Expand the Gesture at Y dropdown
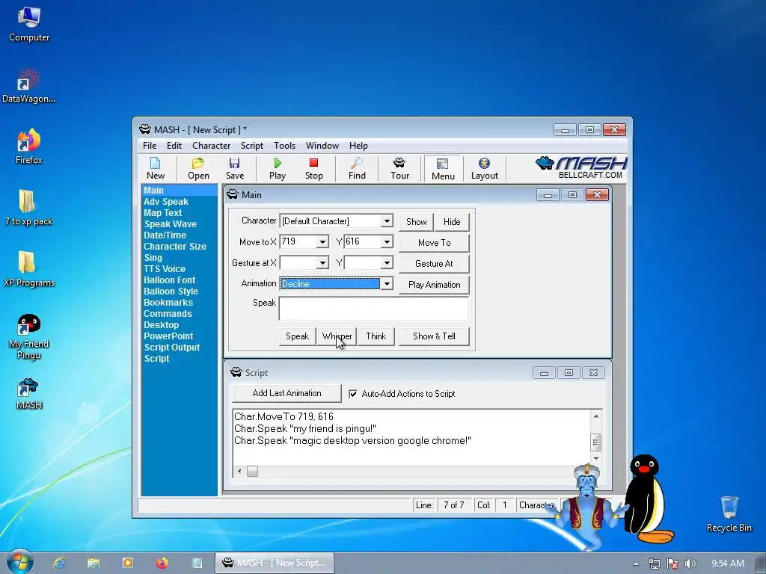 click(387, 263)
